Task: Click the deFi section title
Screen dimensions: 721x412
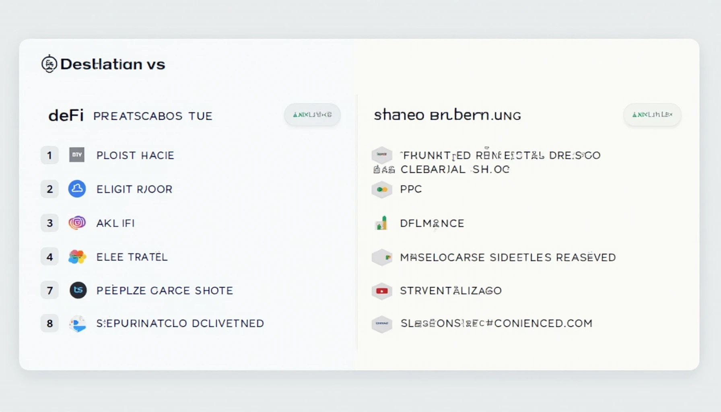Action: 66,116
